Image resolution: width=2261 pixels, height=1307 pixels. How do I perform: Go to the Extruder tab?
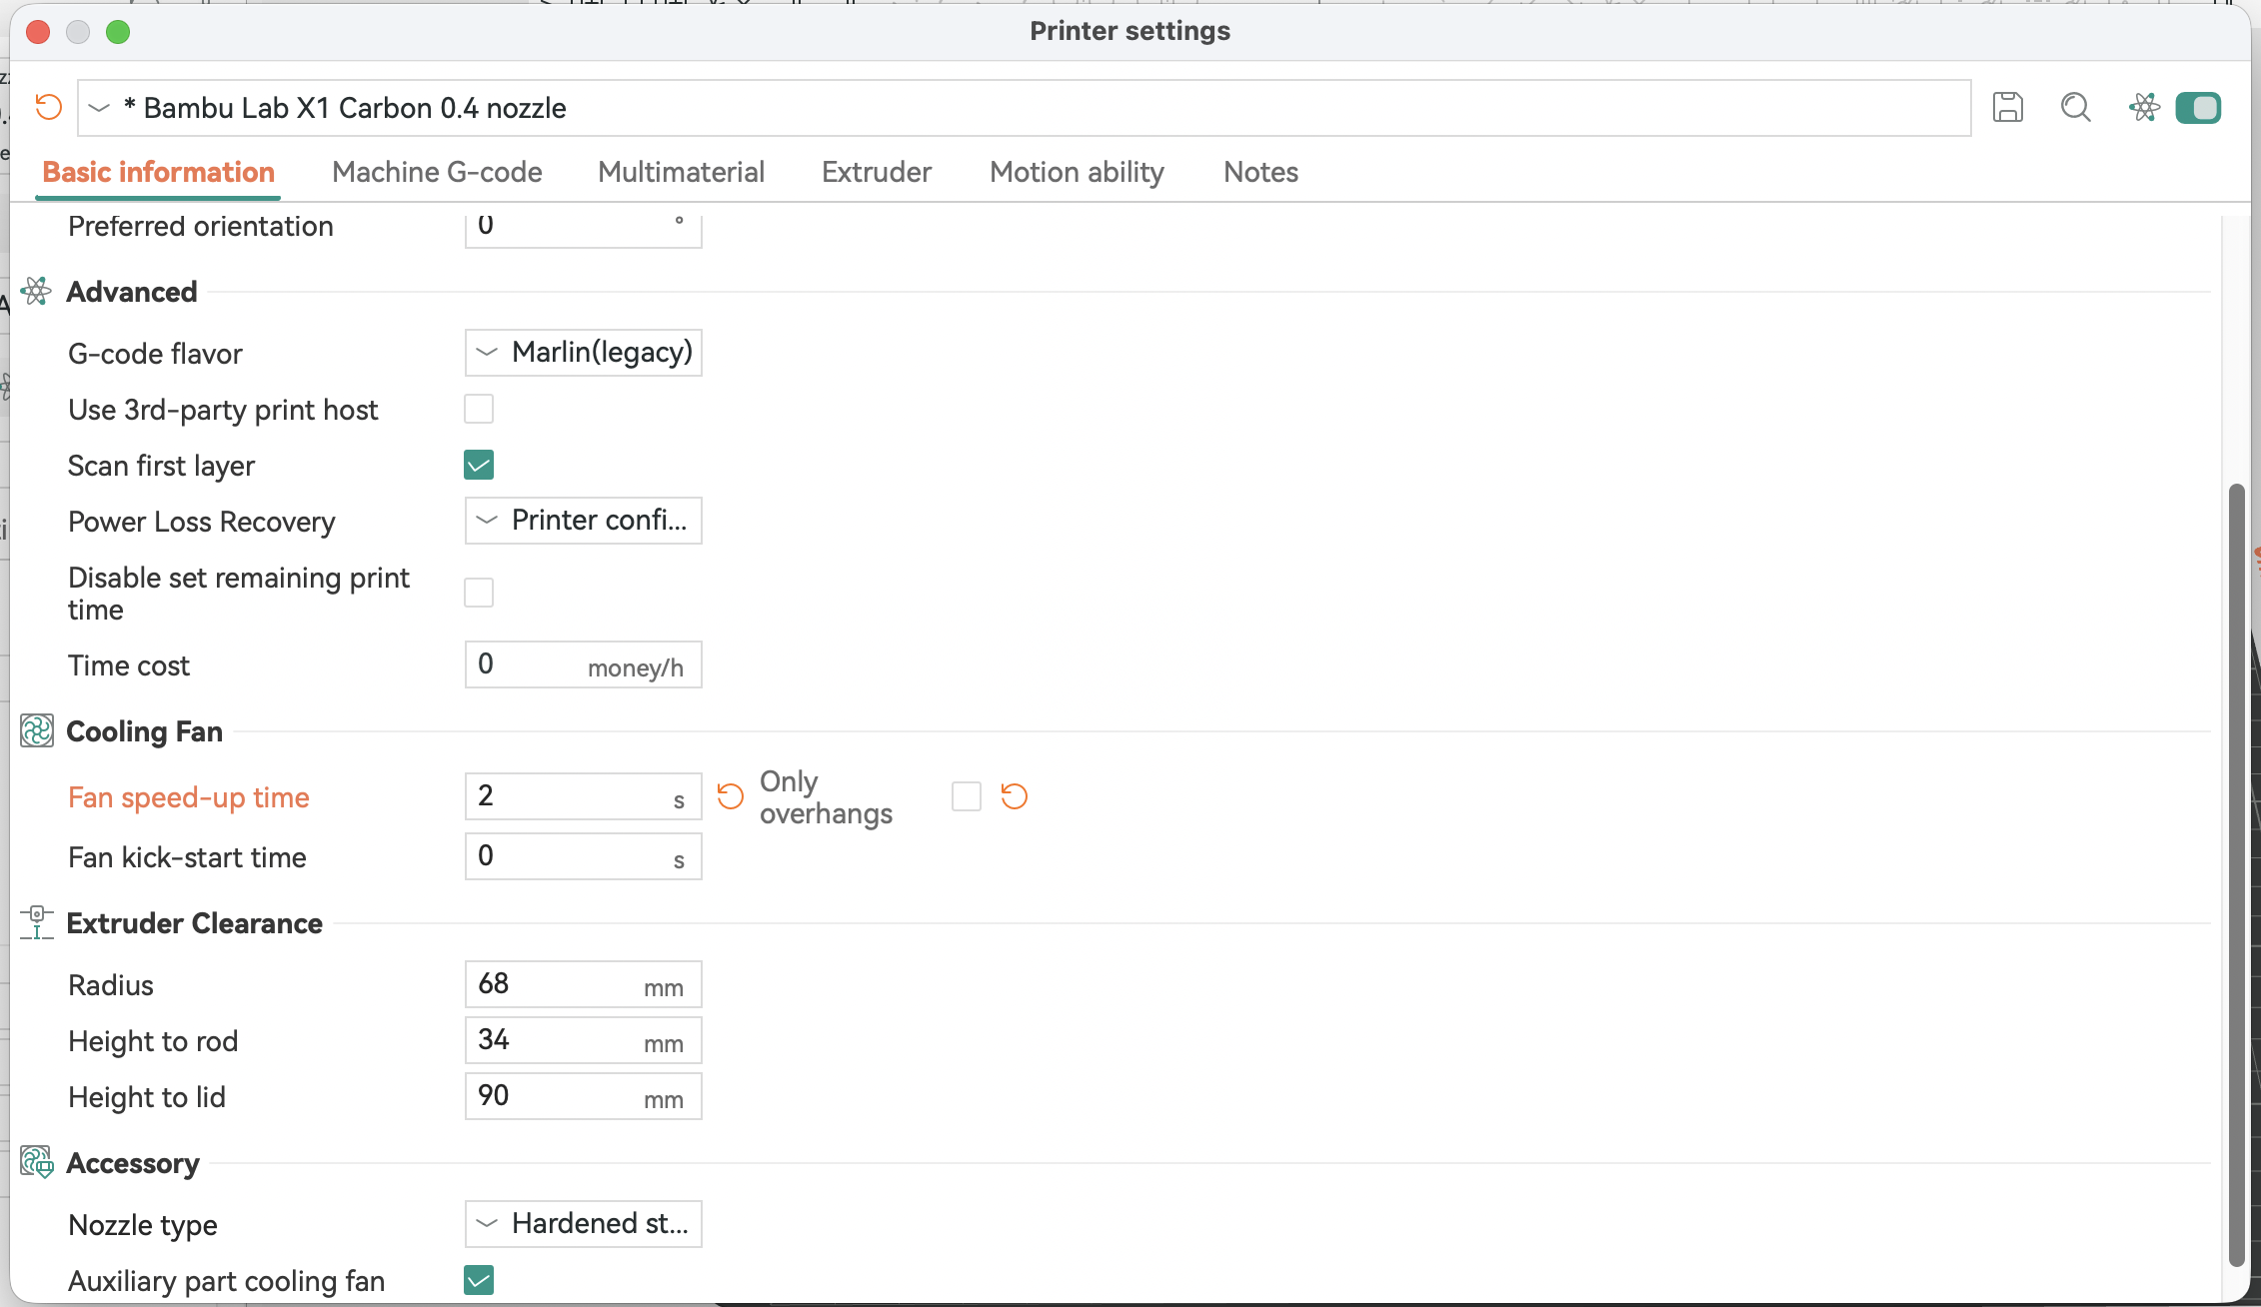coord(877,172)
